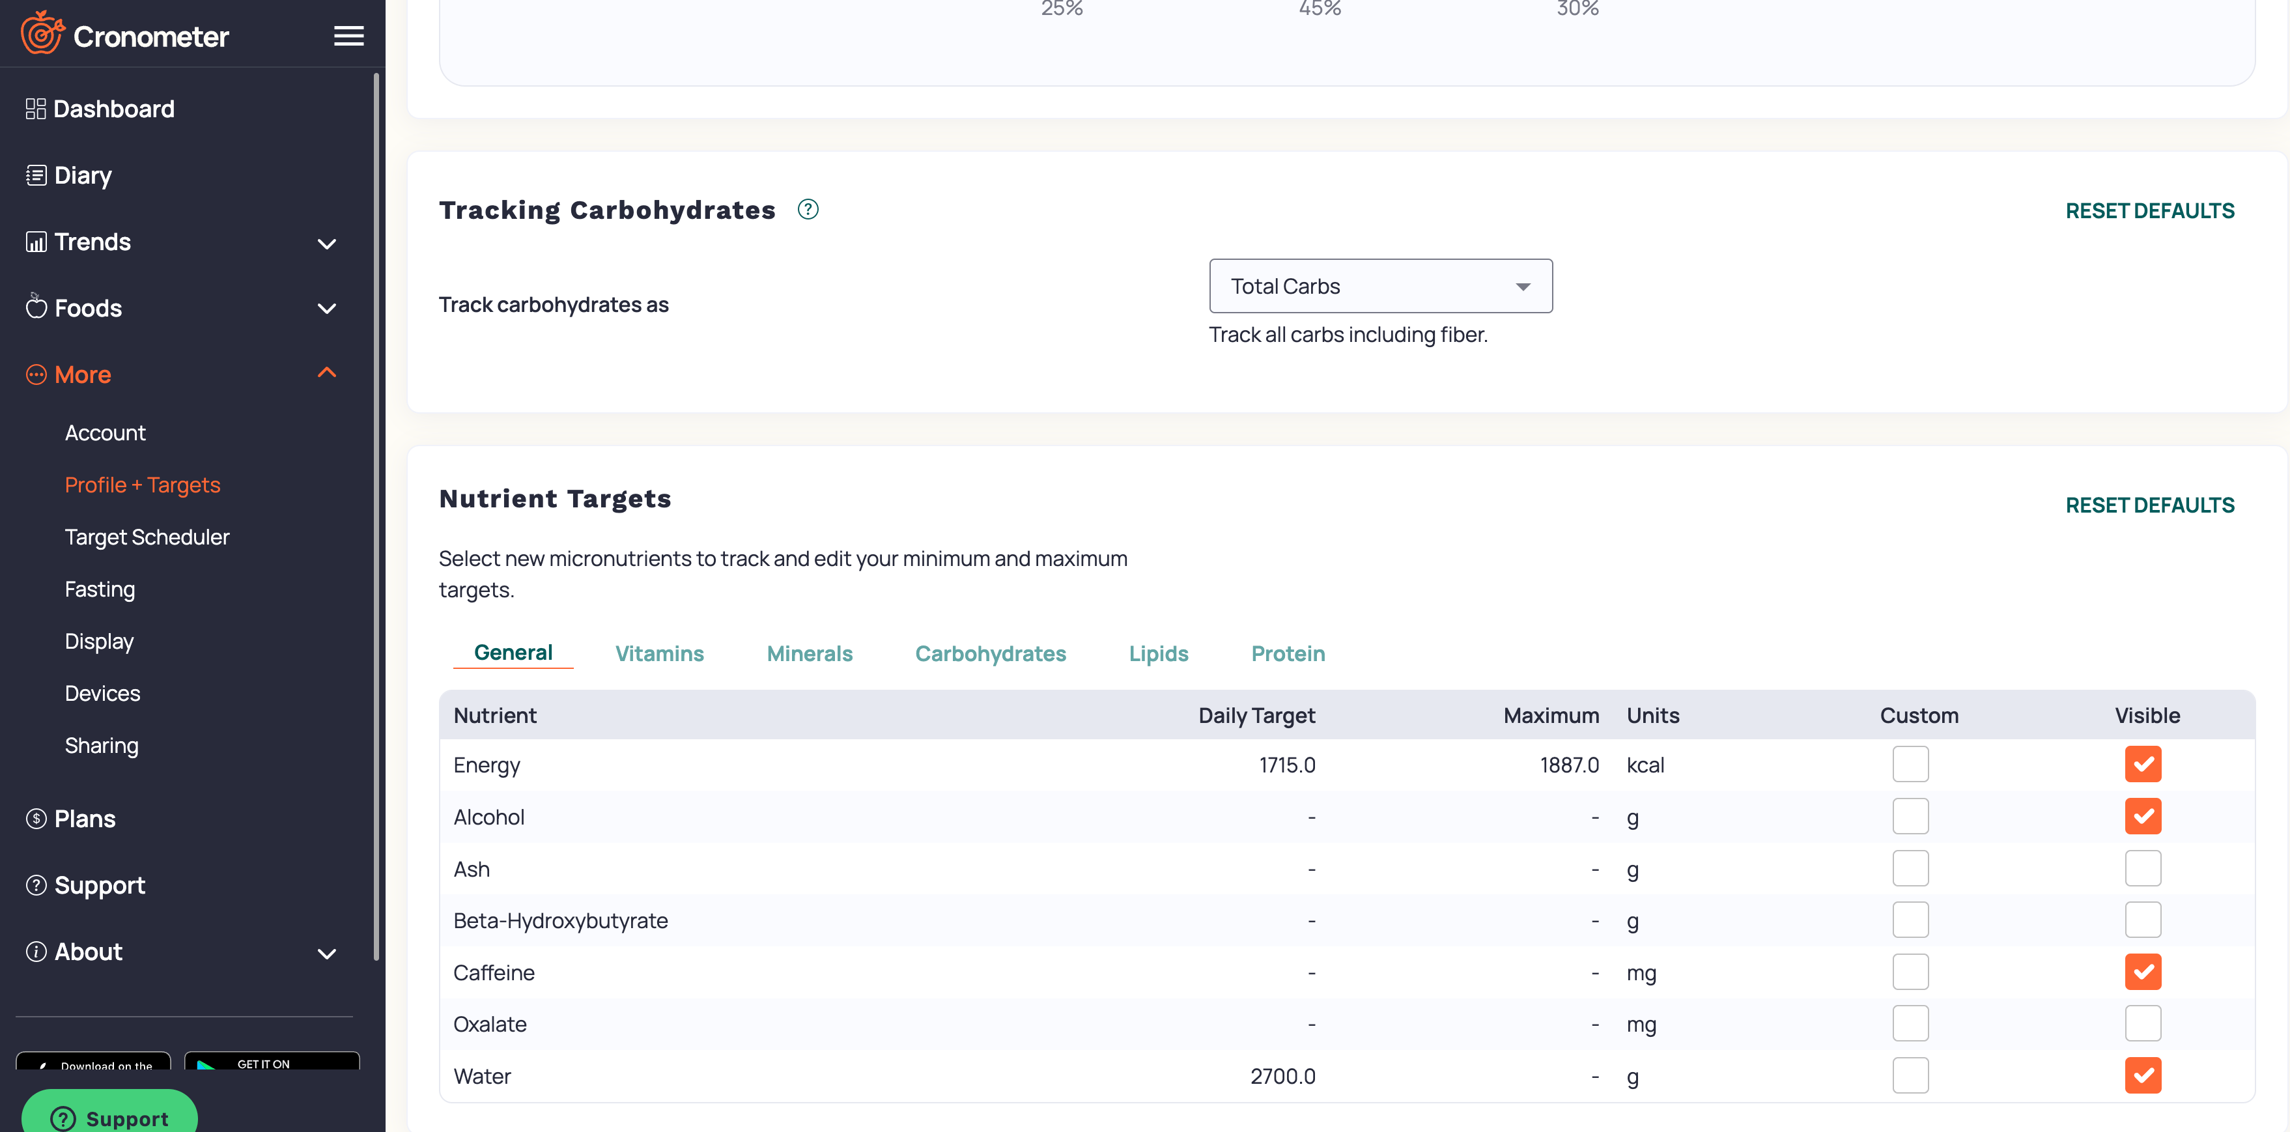Screen dimensions: 2290x1132
Task: Switch to the Vitamins tab
Action: coord(658,653)
